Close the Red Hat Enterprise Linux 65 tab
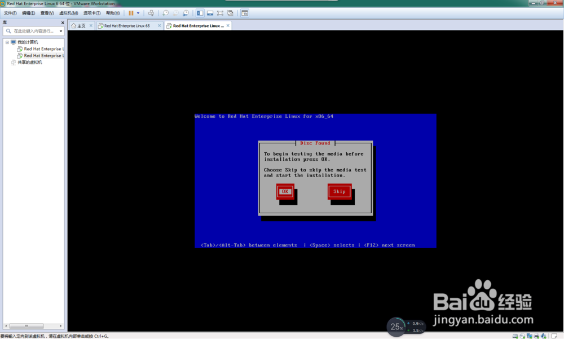Image resolution: width=564 pixels, height=339 pixels. point(160,25)
